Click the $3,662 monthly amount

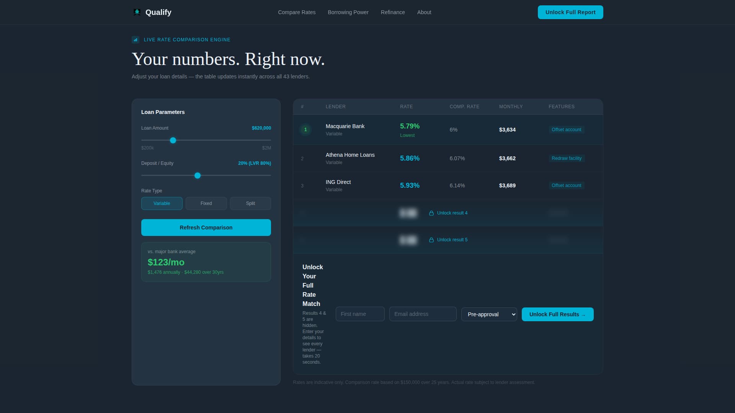pos(507,158)
